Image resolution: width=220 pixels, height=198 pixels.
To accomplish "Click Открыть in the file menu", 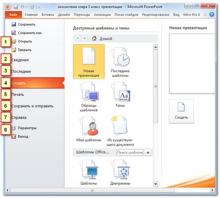I will (x=22, y=41).
